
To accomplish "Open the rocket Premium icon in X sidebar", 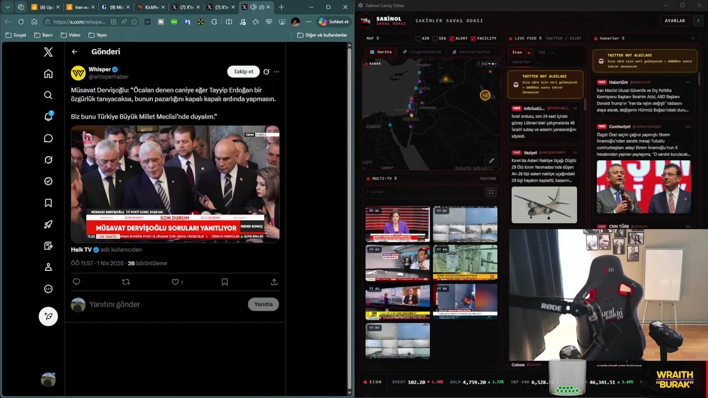I will click(48, 224).
